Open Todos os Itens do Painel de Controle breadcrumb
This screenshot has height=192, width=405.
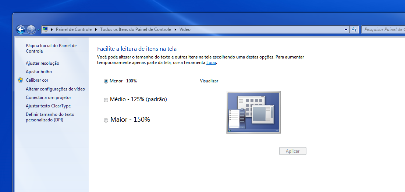click(135, 29)
